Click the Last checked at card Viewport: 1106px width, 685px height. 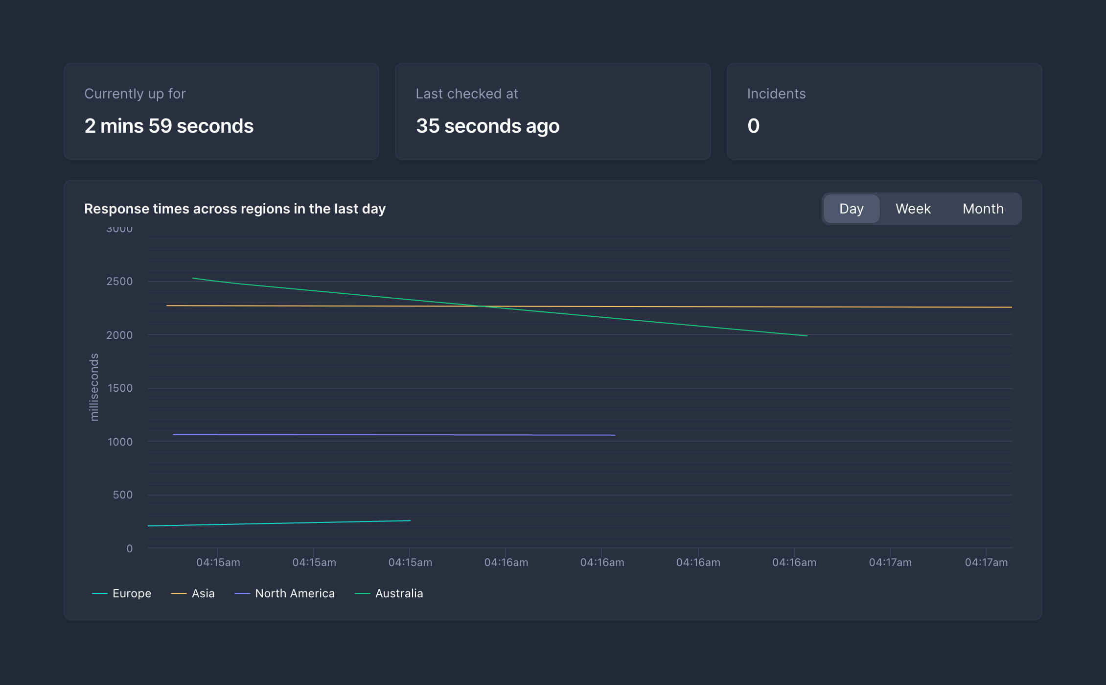[553, 111]
